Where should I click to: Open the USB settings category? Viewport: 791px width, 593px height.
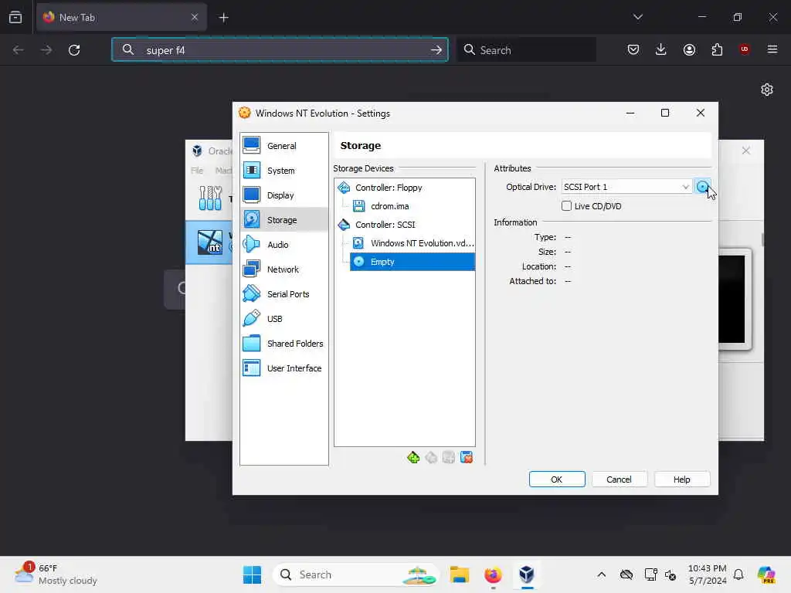[x=284, y=319]
